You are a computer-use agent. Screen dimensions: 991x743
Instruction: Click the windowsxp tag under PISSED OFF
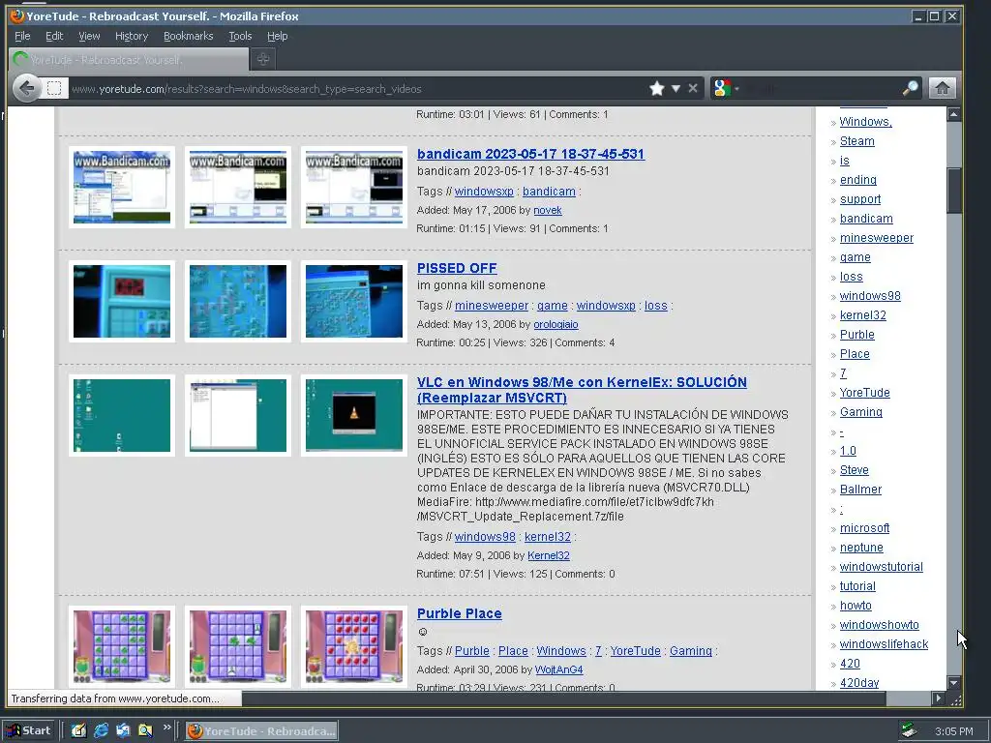click(x=606, y=306)
